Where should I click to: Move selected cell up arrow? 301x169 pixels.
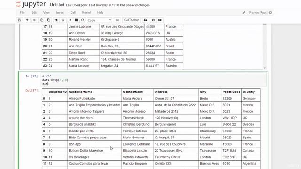tap(56, 20)
